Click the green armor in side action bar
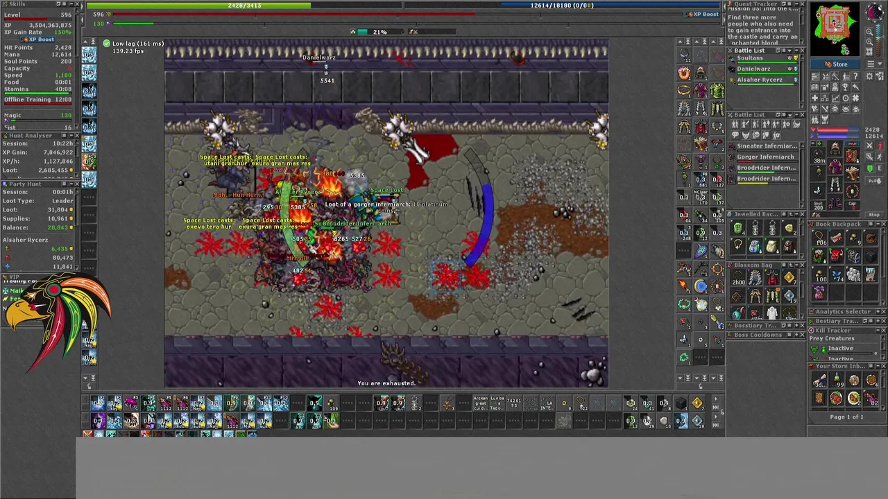888x499 pixels. tap(717, 90)
